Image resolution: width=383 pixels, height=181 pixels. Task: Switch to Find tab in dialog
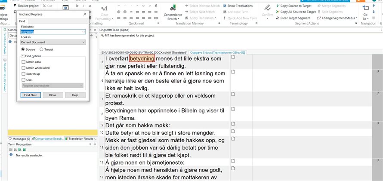pos(22,21)
